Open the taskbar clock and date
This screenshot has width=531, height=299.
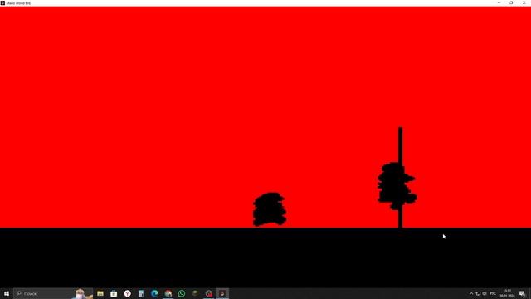507,293
